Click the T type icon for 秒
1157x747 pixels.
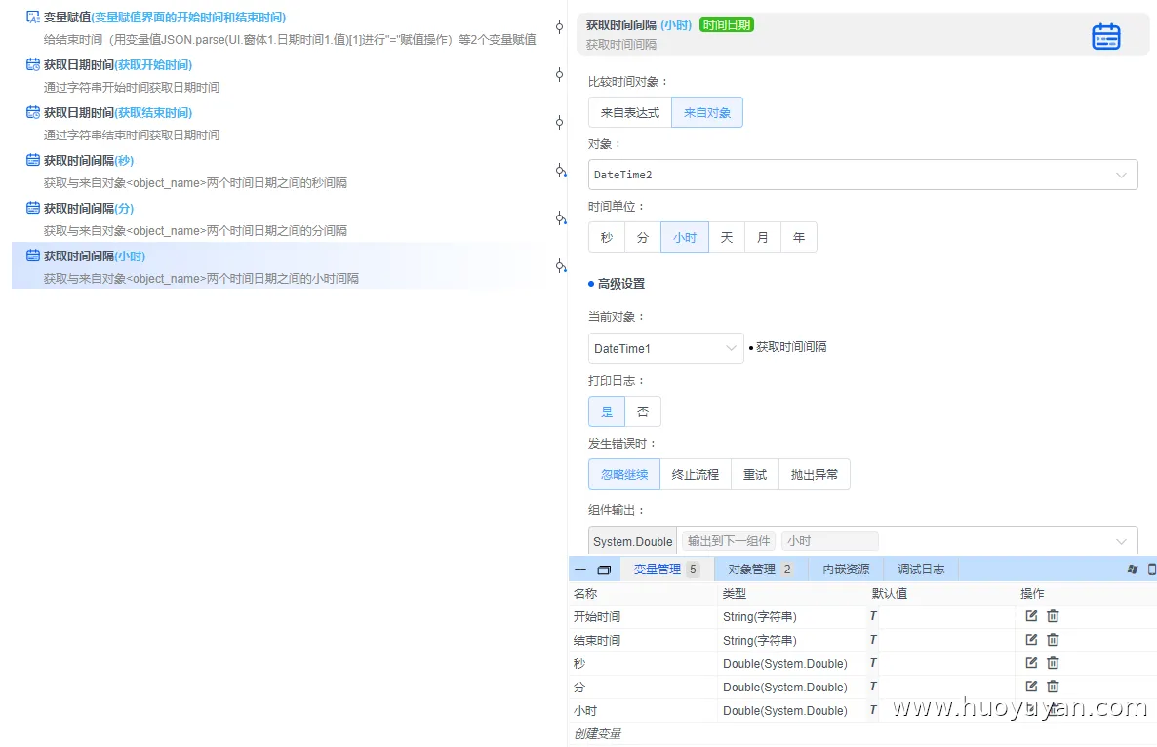point(873,663)
